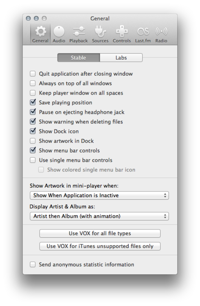The width and height of the screenshot is (200, 306).
Task: Click Use VOX for all file types
Action: [x=100, y=233]
